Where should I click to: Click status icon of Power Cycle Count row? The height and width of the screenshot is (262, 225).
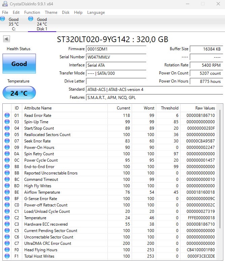[7, 160]
